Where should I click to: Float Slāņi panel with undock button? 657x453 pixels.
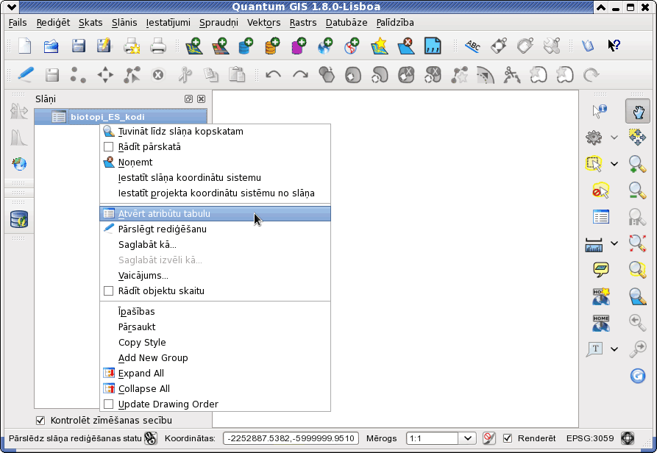coord(188,99)
